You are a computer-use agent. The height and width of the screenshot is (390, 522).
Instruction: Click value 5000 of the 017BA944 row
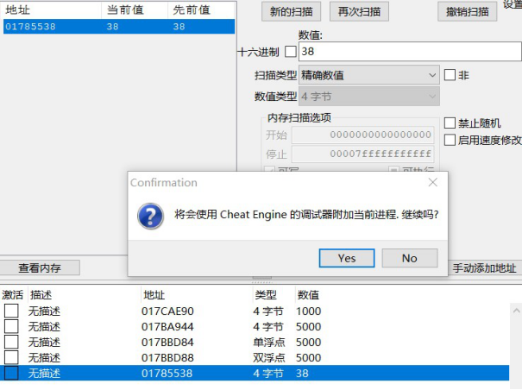[x=308, y=326]
